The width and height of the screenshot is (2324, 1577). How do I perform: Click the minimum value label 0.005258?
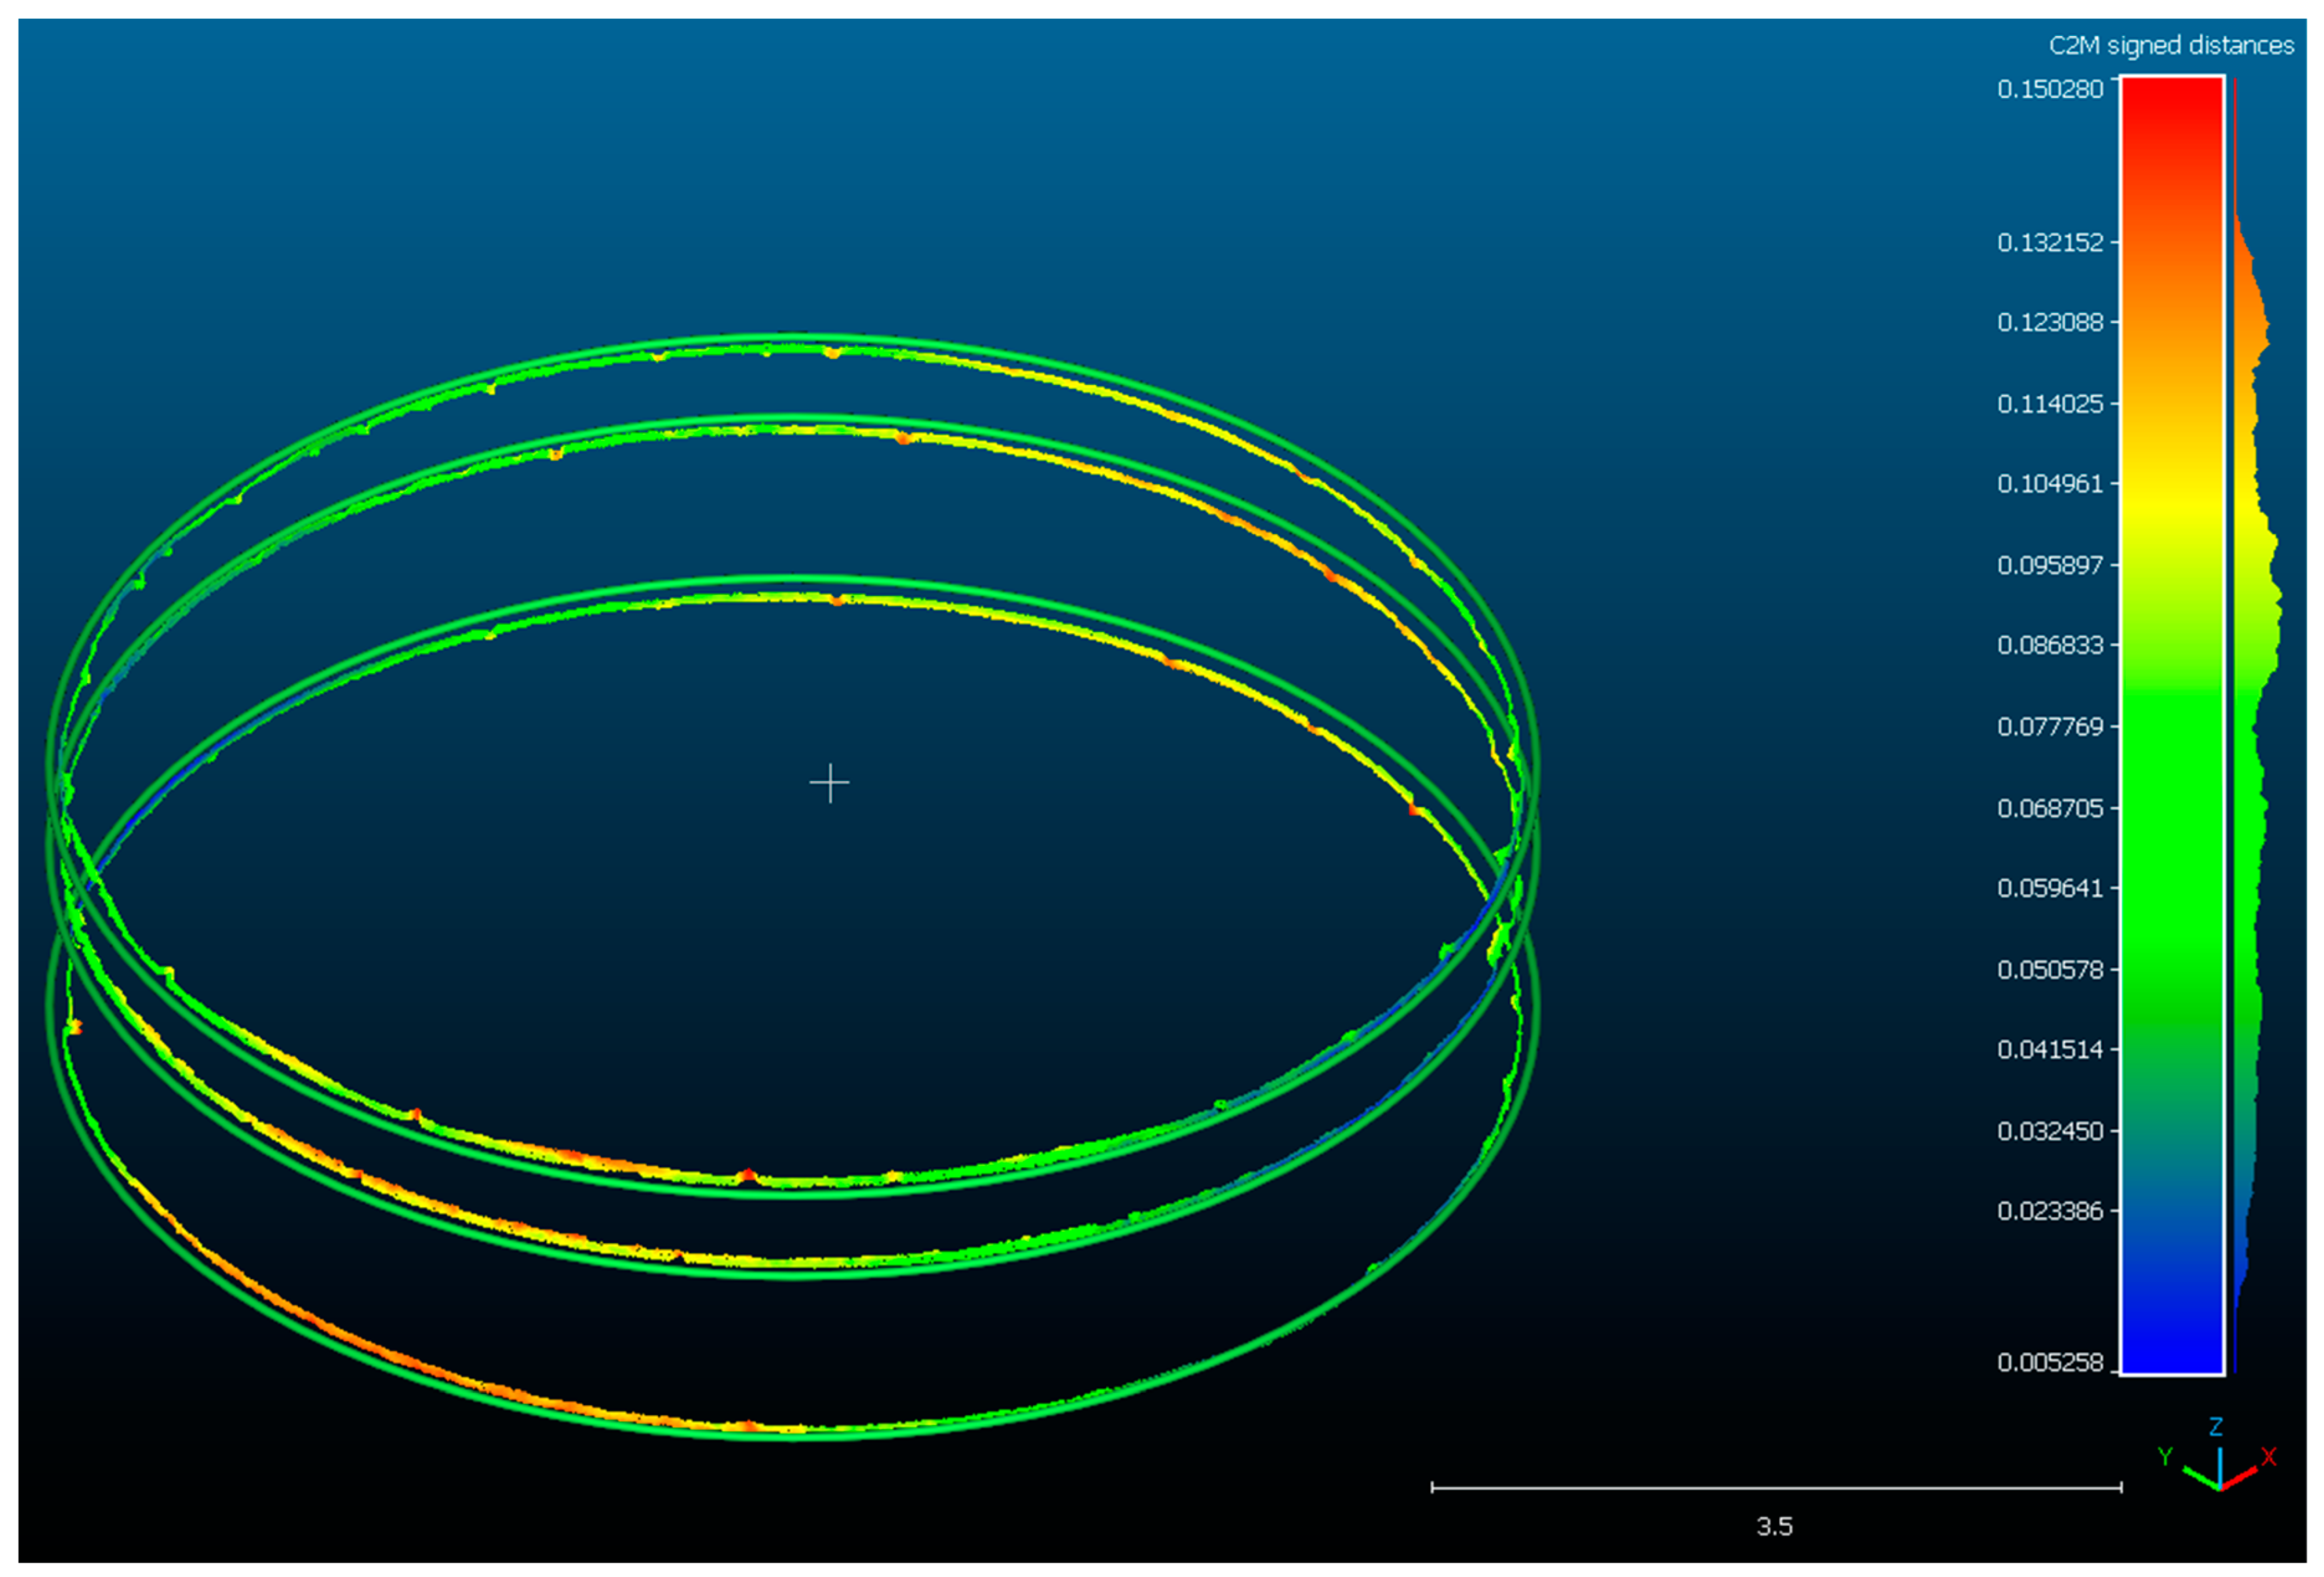click(x=2050, y=1362)
